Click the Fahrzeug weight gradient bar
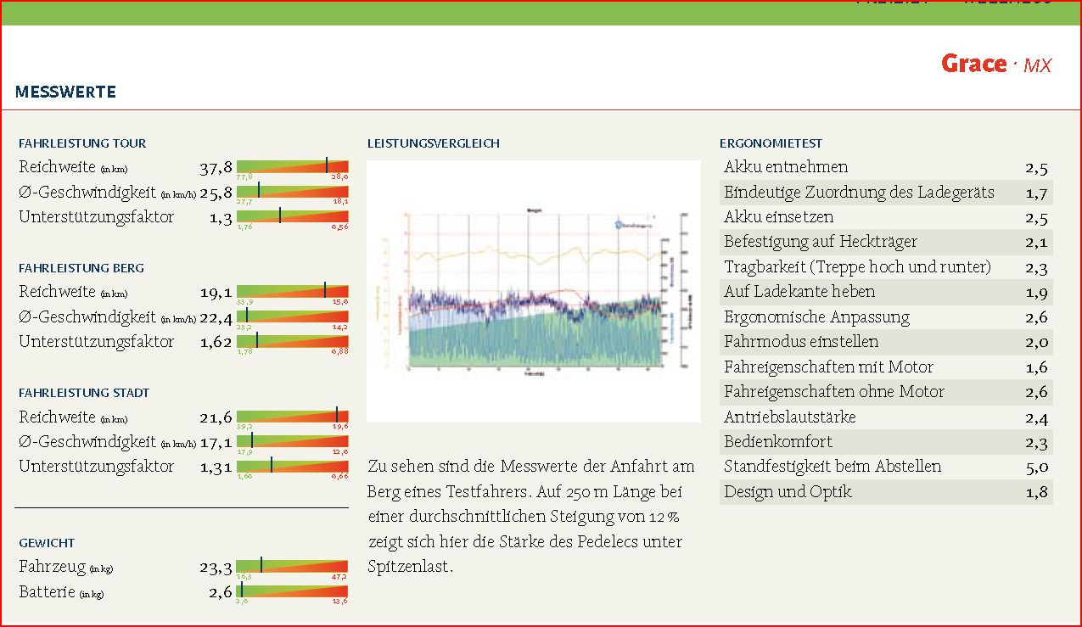 point(293,567)
